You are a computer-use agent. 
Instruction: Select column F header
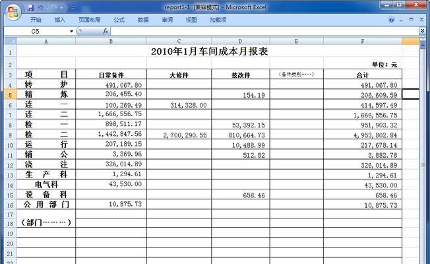point(363,41)
